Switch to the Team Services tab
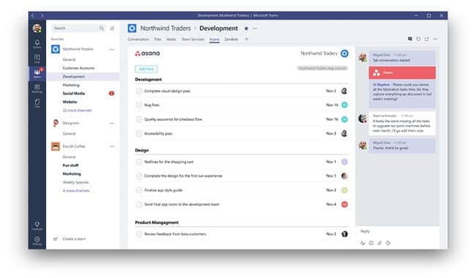Image resolution: width=476 pixels, height=278 pixels. coord(193,39)
